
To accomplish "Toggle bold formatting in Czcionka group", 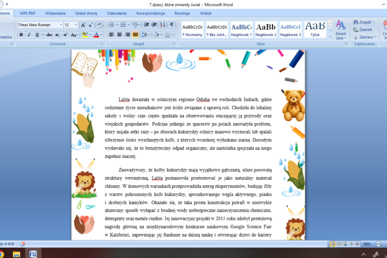I will pyautogui.click(x=21, y=34).
